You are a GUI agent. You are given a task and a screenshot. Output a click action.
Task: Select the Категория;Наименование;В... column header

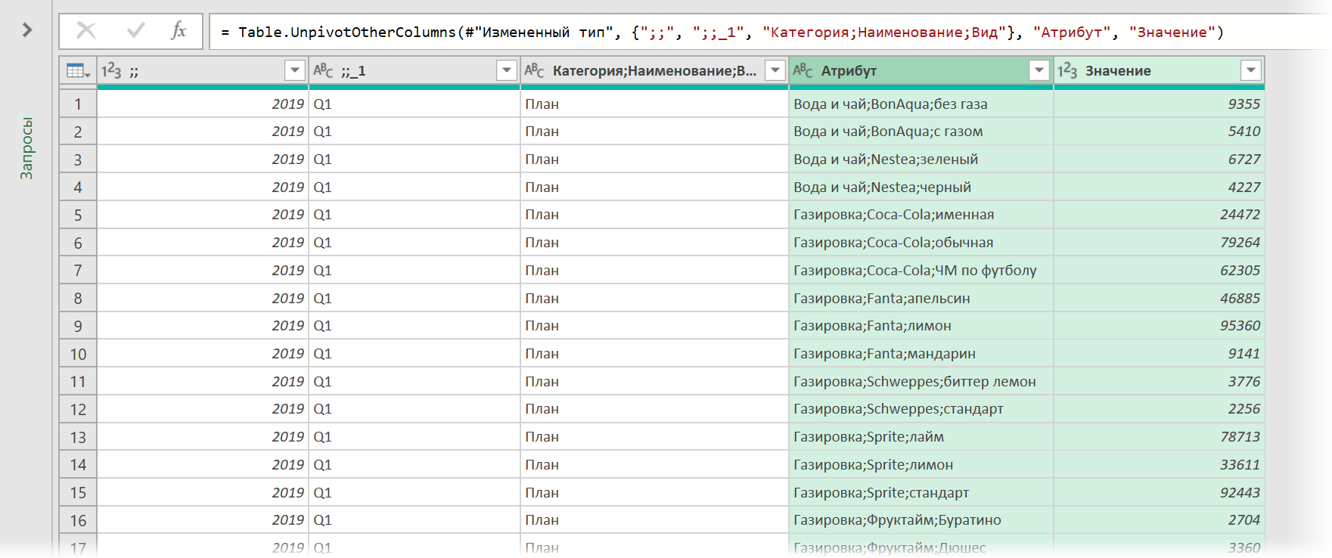coord(654,70)
